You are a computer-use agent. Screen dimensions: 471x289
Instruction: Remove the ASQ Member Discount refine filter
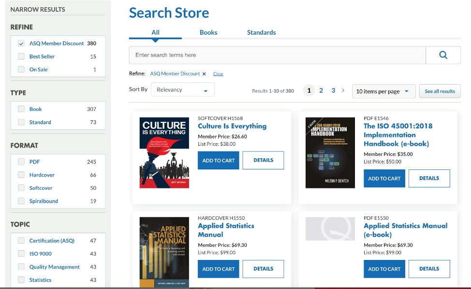tap(204, 74)
